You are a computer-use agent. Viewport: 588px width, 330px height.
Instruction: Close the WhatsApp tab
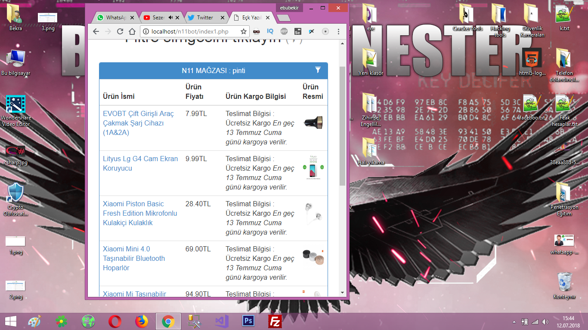[132, 18]
